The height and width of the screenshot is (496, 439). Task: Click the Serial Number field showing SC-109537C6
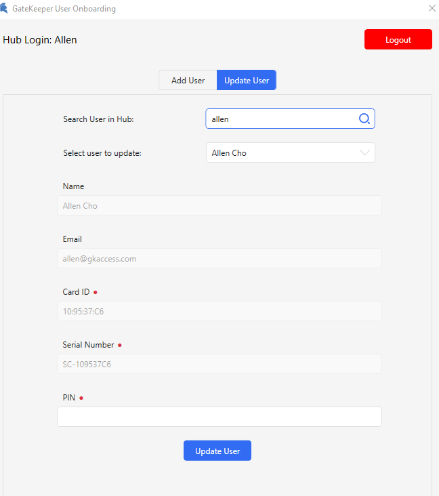click(219, 365)
